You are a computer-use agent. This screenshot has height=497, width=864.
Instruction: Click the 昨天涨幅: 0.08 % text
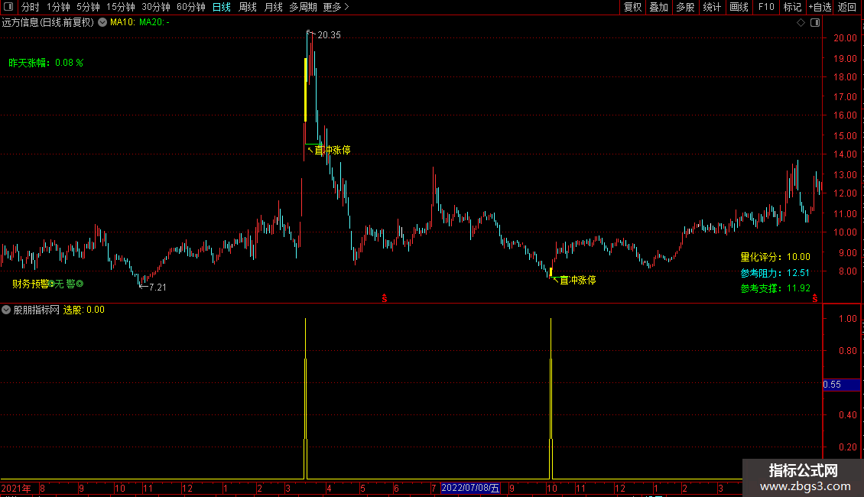coord(46,63)
